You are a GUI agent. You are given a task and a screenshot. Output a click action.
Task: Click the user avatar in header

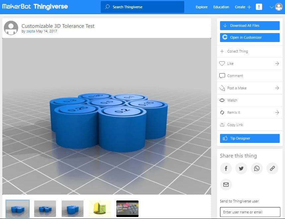tap(279, 7)
